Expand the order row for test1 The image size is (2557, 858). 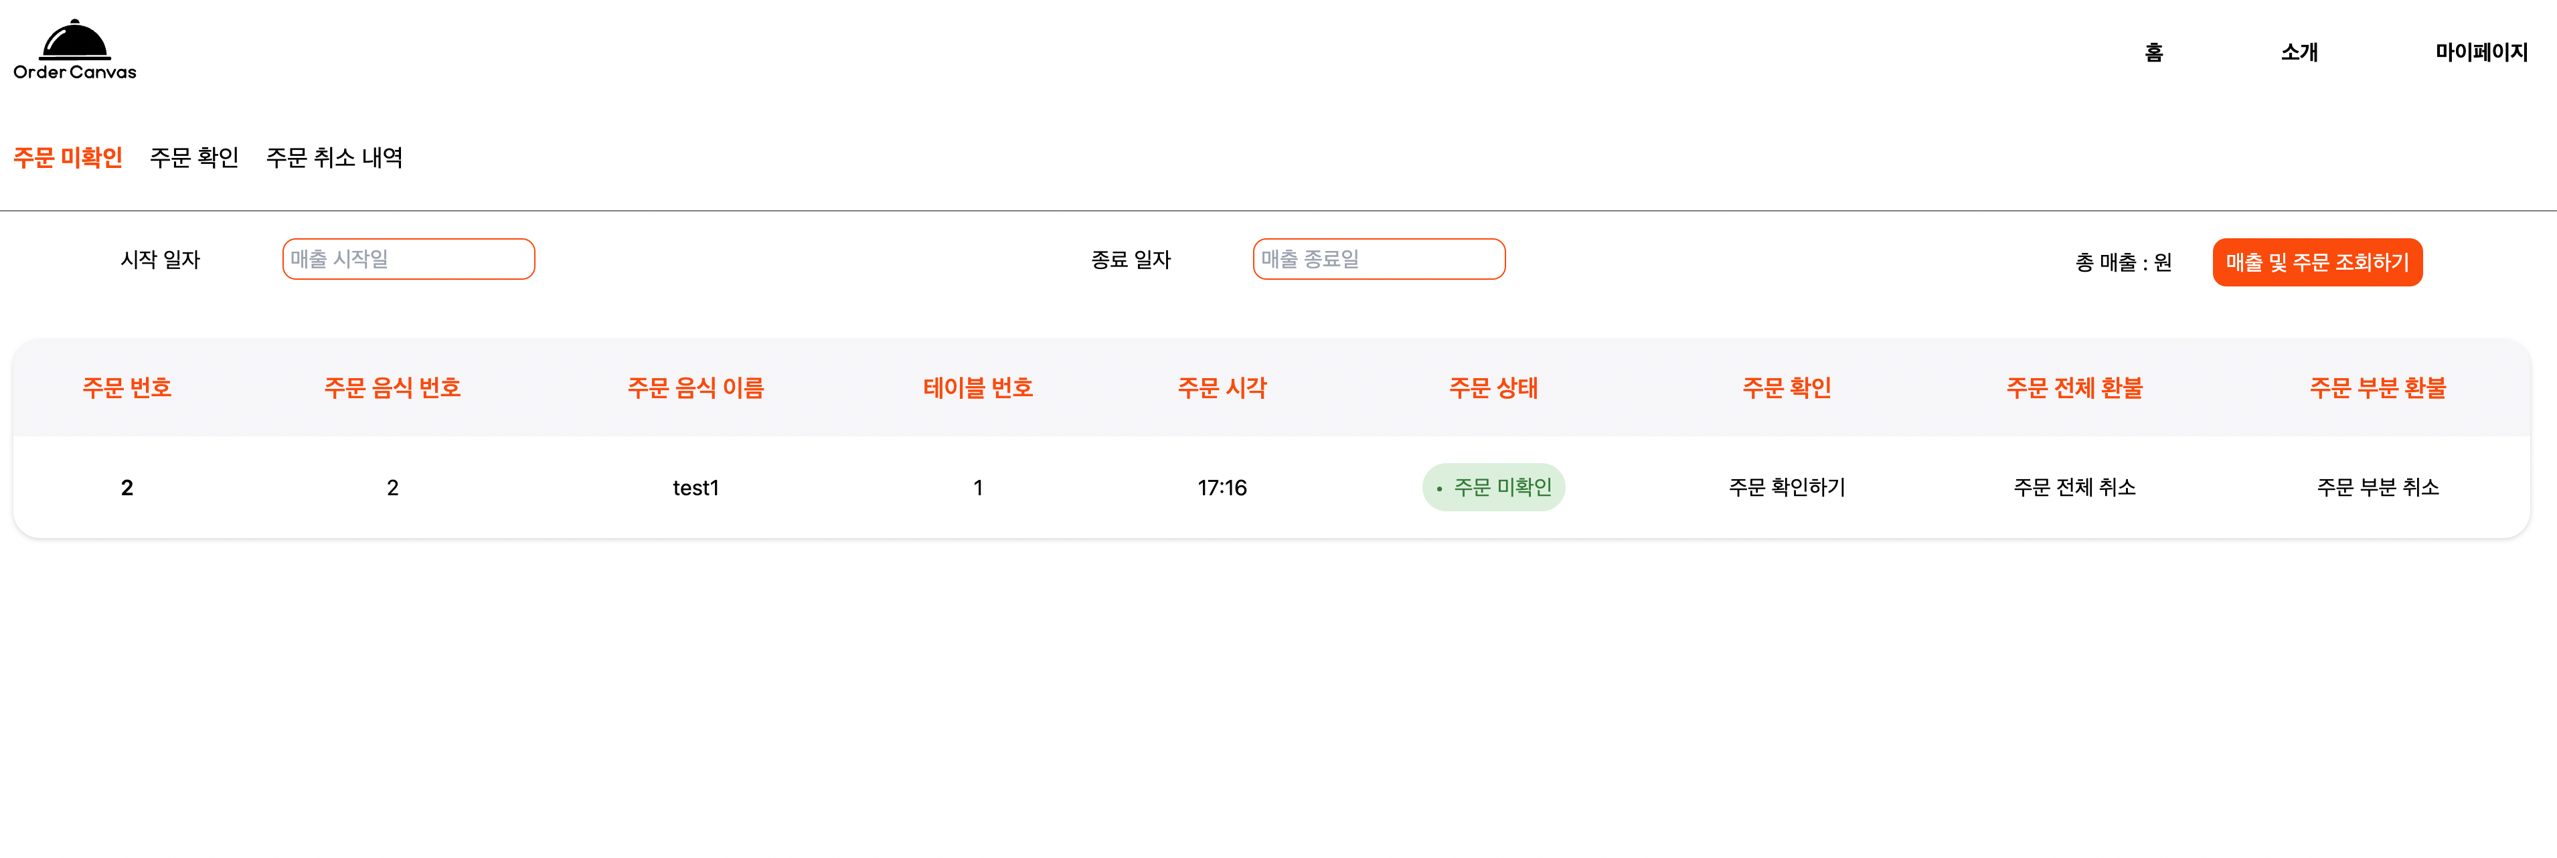695,487
